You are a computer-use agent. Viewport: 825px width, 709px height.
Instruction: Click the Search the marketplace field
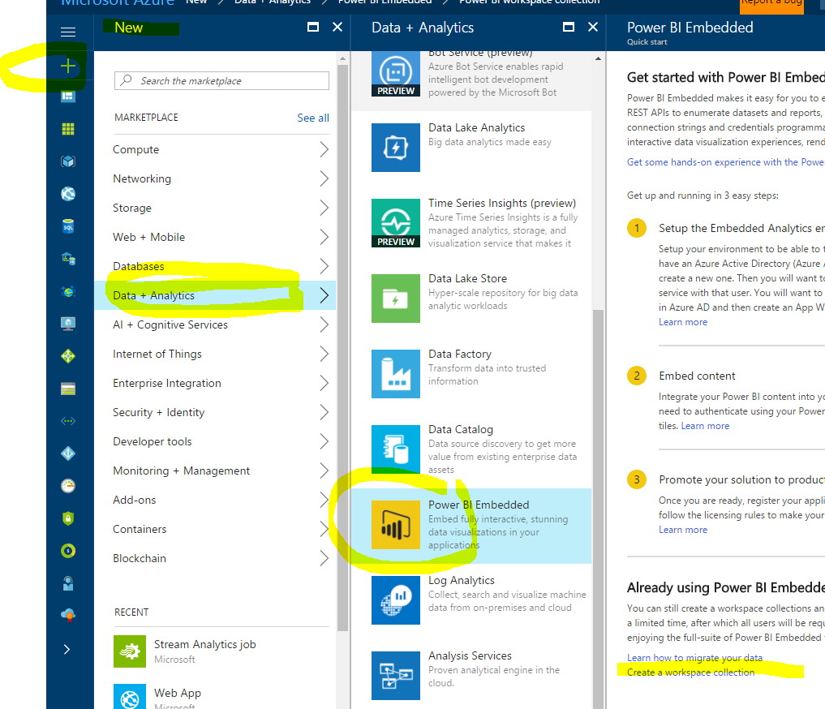[x=221, y=80]
